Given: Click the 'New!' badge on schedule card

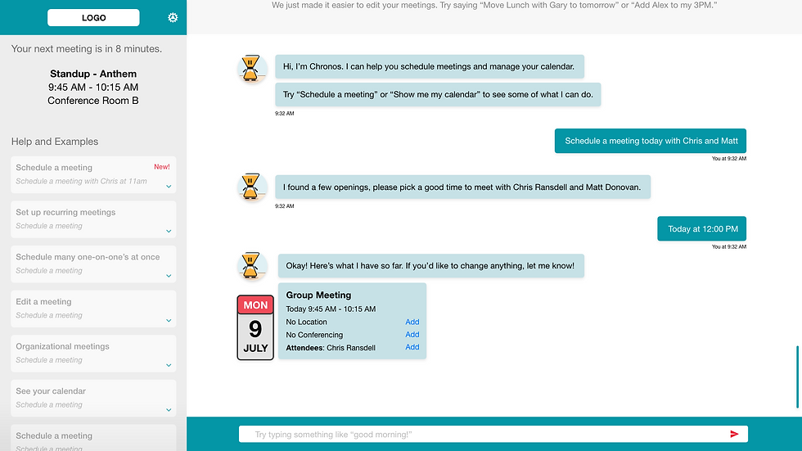Looking at the screenshot, I should click(x=162, y=167).
